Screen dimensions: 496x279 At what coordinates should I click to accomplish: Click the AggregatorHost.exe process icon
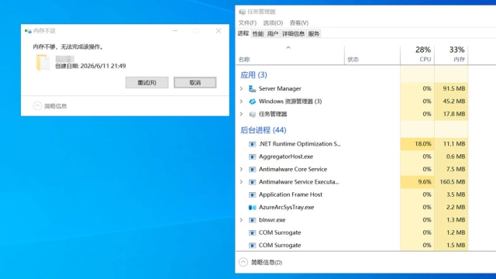[252, 157]
